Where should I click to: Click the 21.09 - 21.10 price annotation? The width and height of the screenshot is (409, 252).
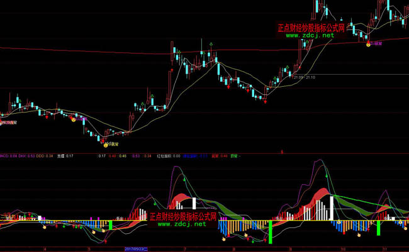coord(304,77)
